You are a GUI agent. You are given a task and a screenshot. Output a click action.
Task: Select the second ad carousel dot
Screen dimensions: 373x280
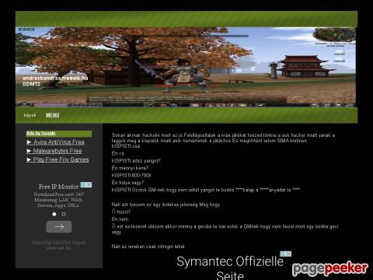(64, 214)
